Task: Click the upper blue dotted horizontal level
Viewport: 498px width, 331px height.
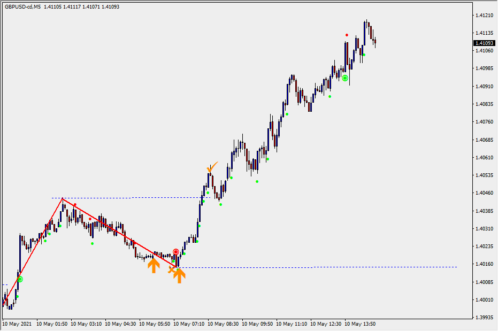Action: [107, 198]
